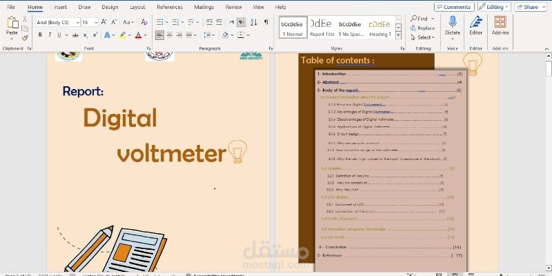Open Editing mode dropdown button
552x276 pixels.
494,7
